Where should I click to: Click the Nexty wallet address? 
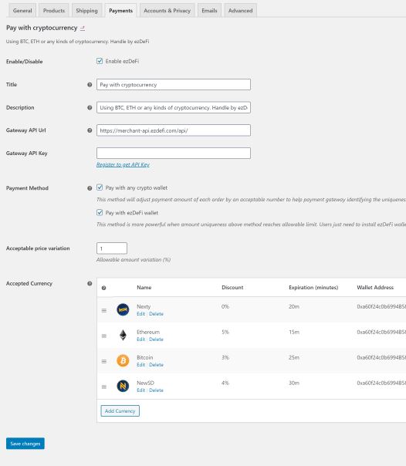pos(381,306)
